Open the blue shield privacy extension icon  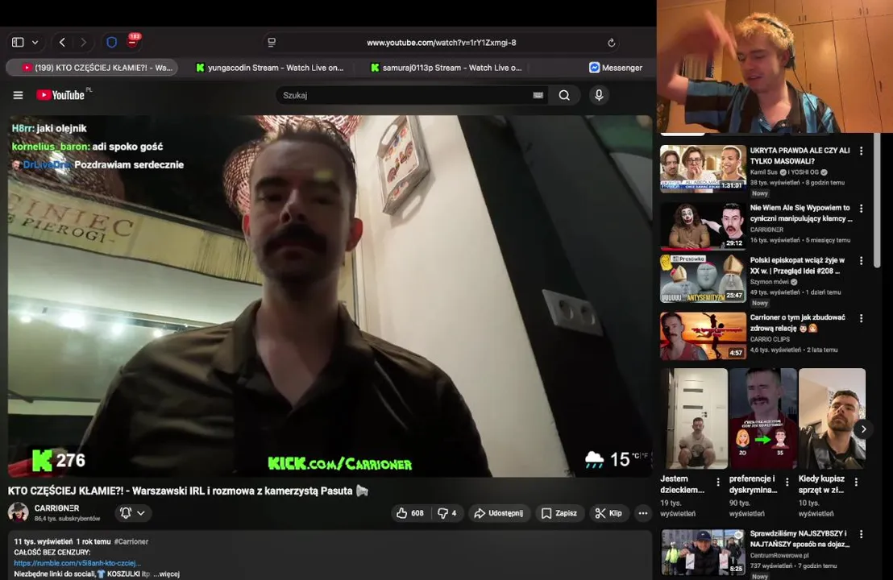click(112, 42)
